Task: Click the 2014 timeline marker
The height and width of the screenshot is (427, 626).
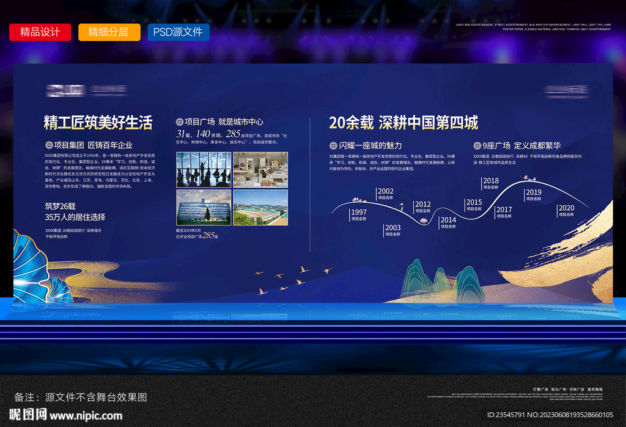Action: pos(447,222)
